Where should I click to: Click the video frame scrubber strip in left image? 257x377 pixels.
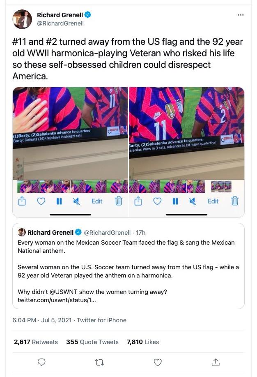[73, 187]
